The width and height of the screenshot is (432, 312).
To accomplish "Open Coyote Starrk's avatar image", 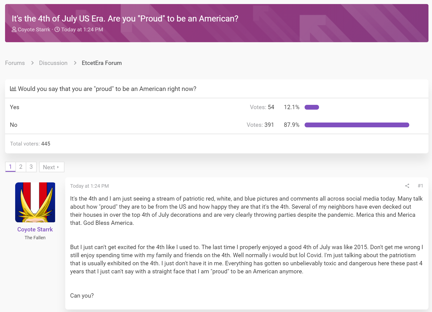I will [x=35, y=202].
